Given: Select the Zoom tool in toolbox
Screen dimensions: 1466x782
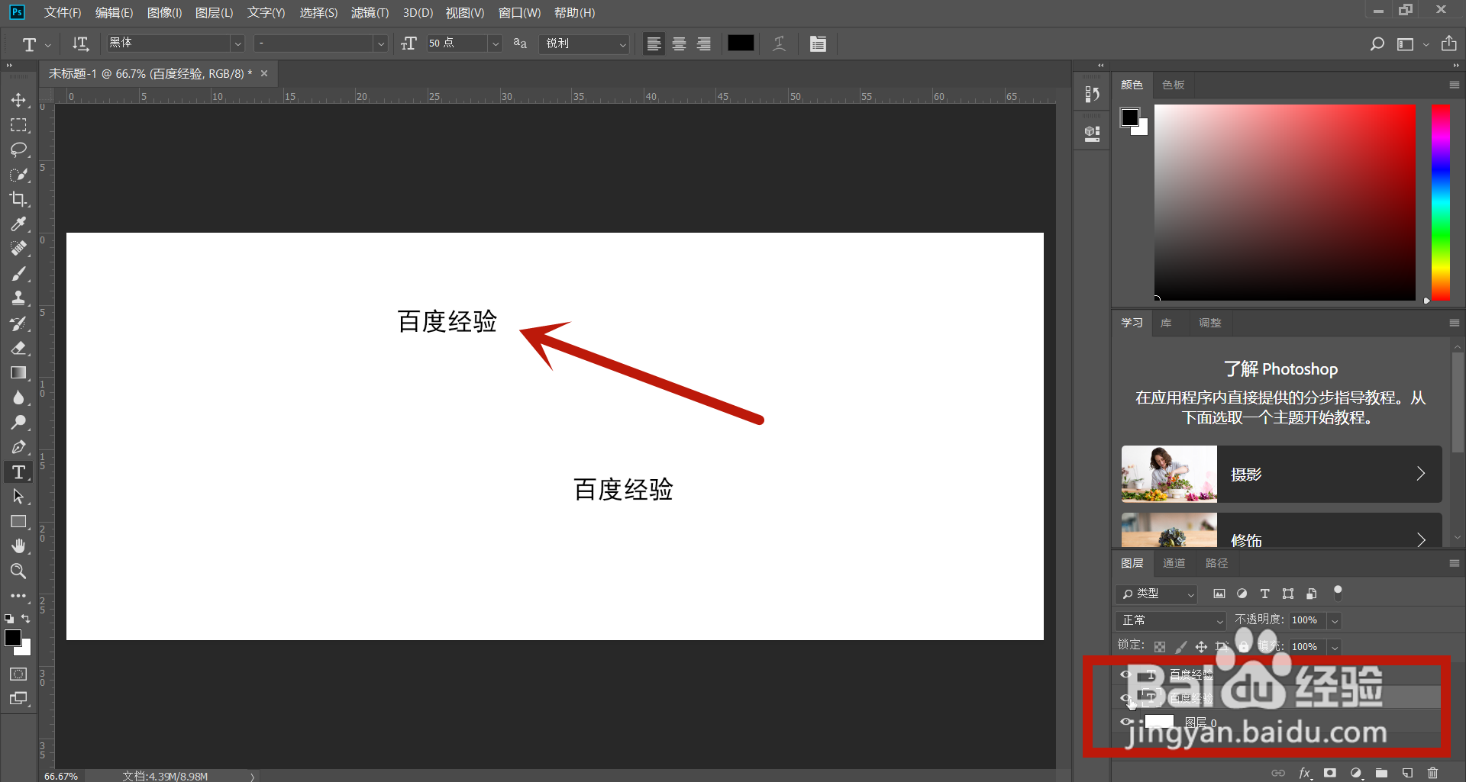Looking at the screenshot, I should 18,571.
